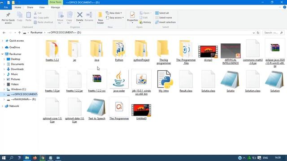Viewport: 287px width, 161px height.
Task: Select the eclipse-java archive file
Action: point(275,53)
